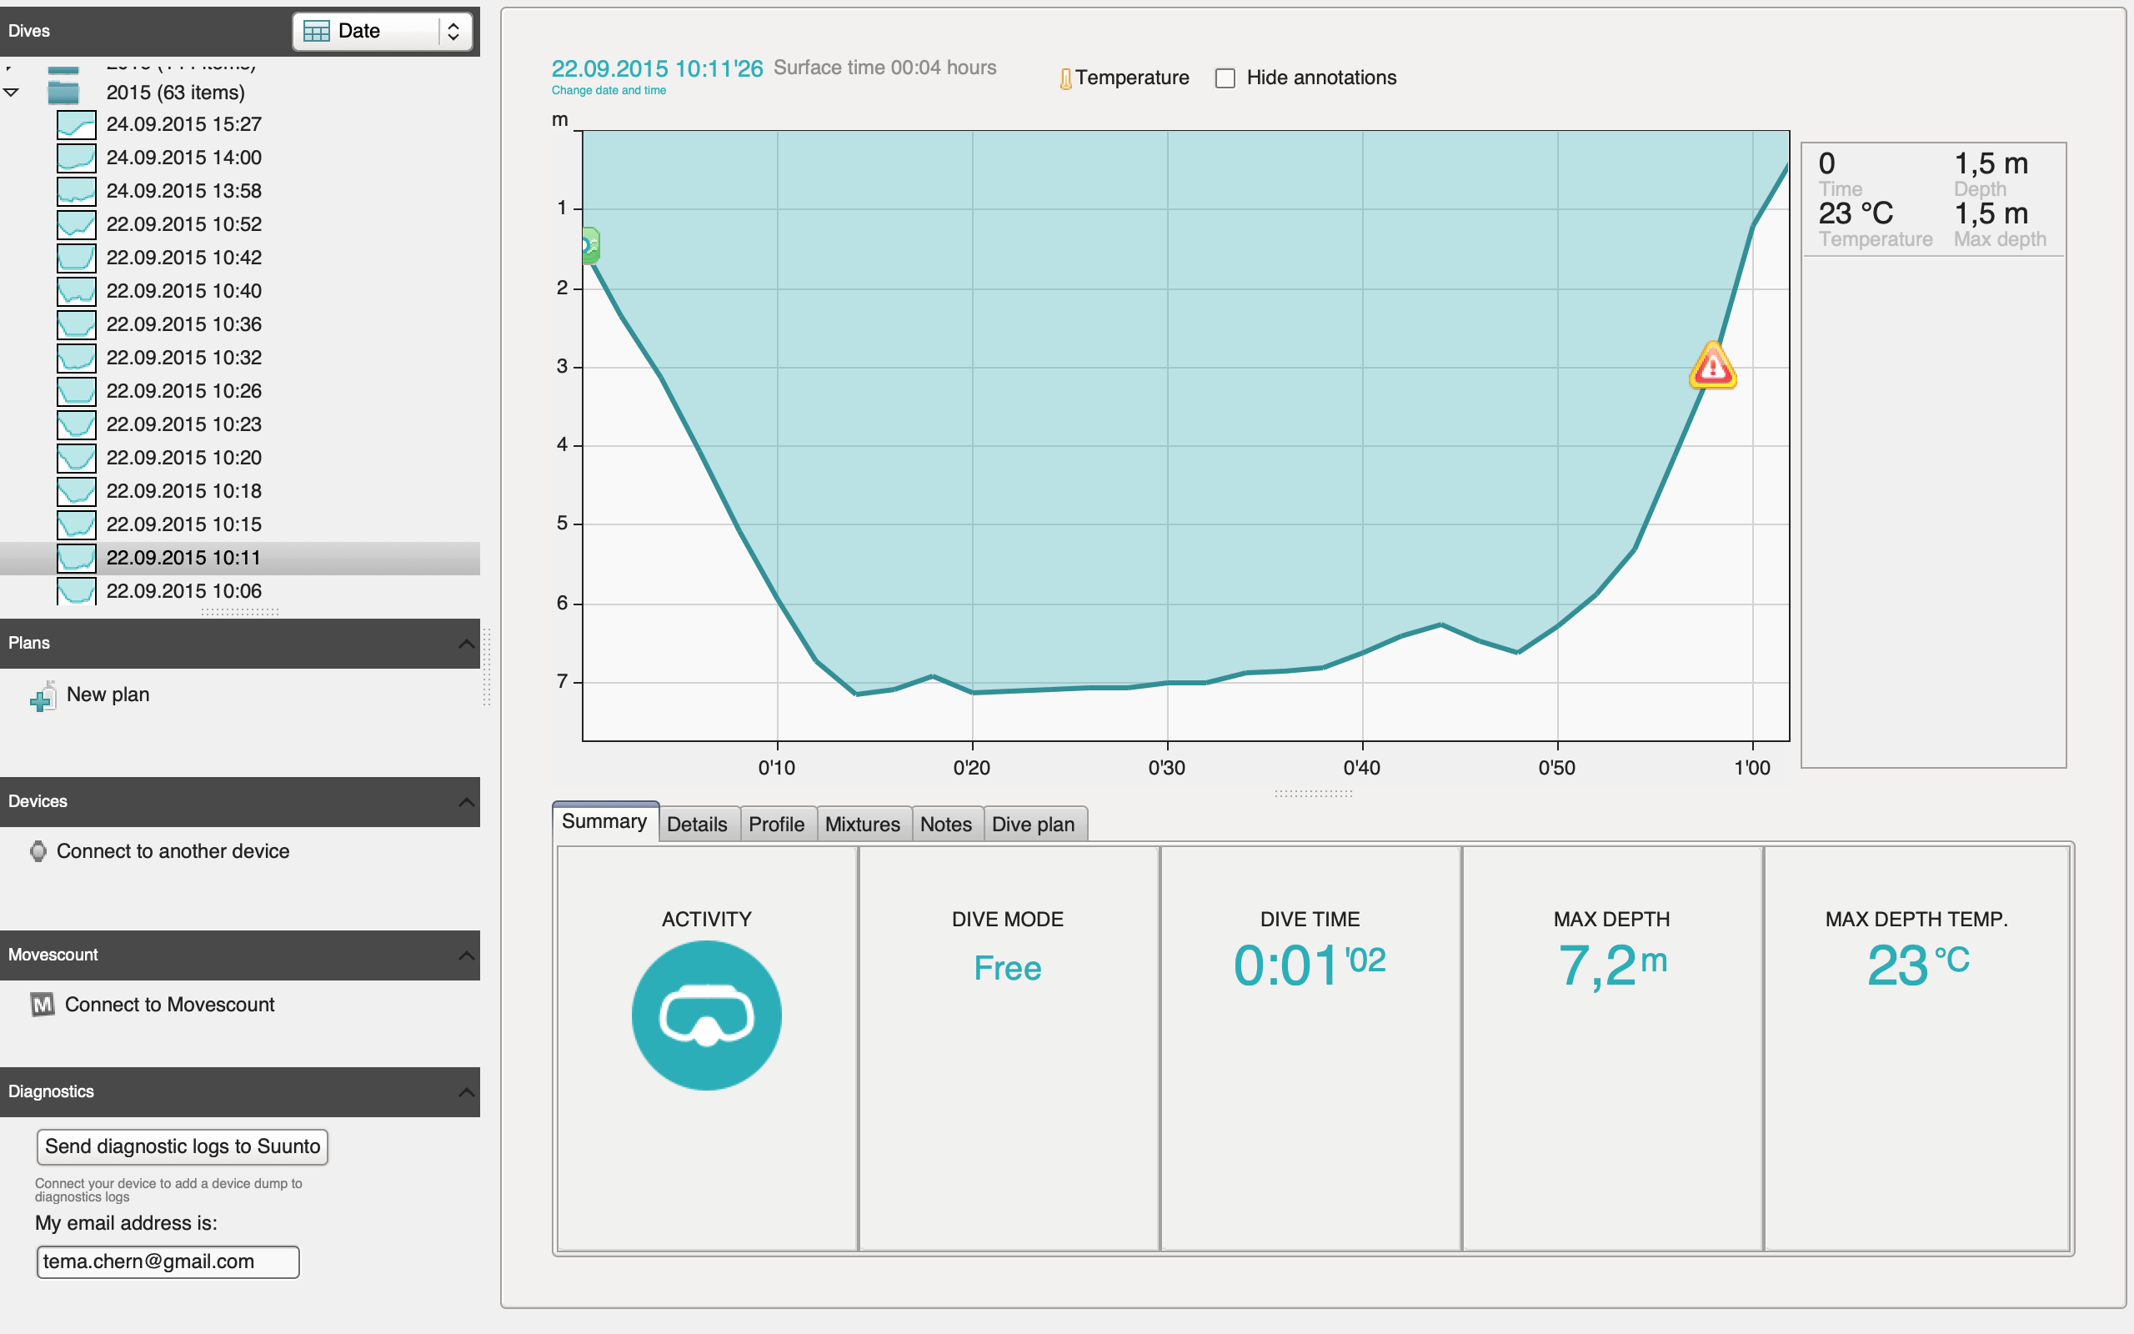Click the Temperature thermometer icon
Viewport: 2134px width, 1334px height.
point(1065,78)
